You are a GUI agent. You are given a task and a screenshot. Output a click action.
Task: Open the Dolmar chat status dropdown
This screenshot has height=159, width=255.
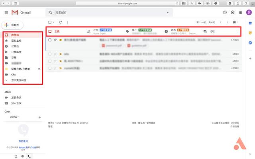click(x=15, y=117)
